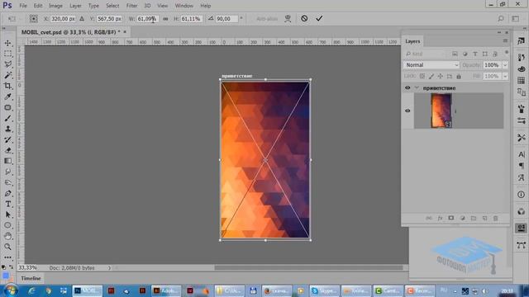Image resolution: width=529 pixels, height=297 pixels.
Task: Open the Paragraph panel icon in dock
Action: pos(522,166)
